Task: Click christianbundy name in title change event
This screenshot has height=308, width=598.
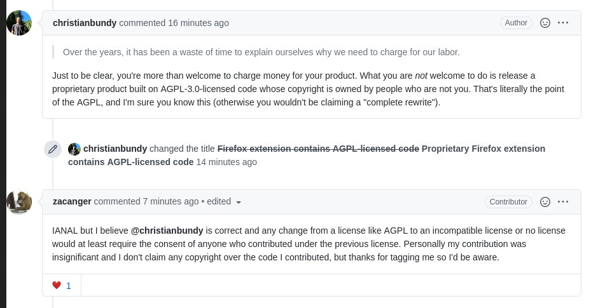Action: [115, 149]
